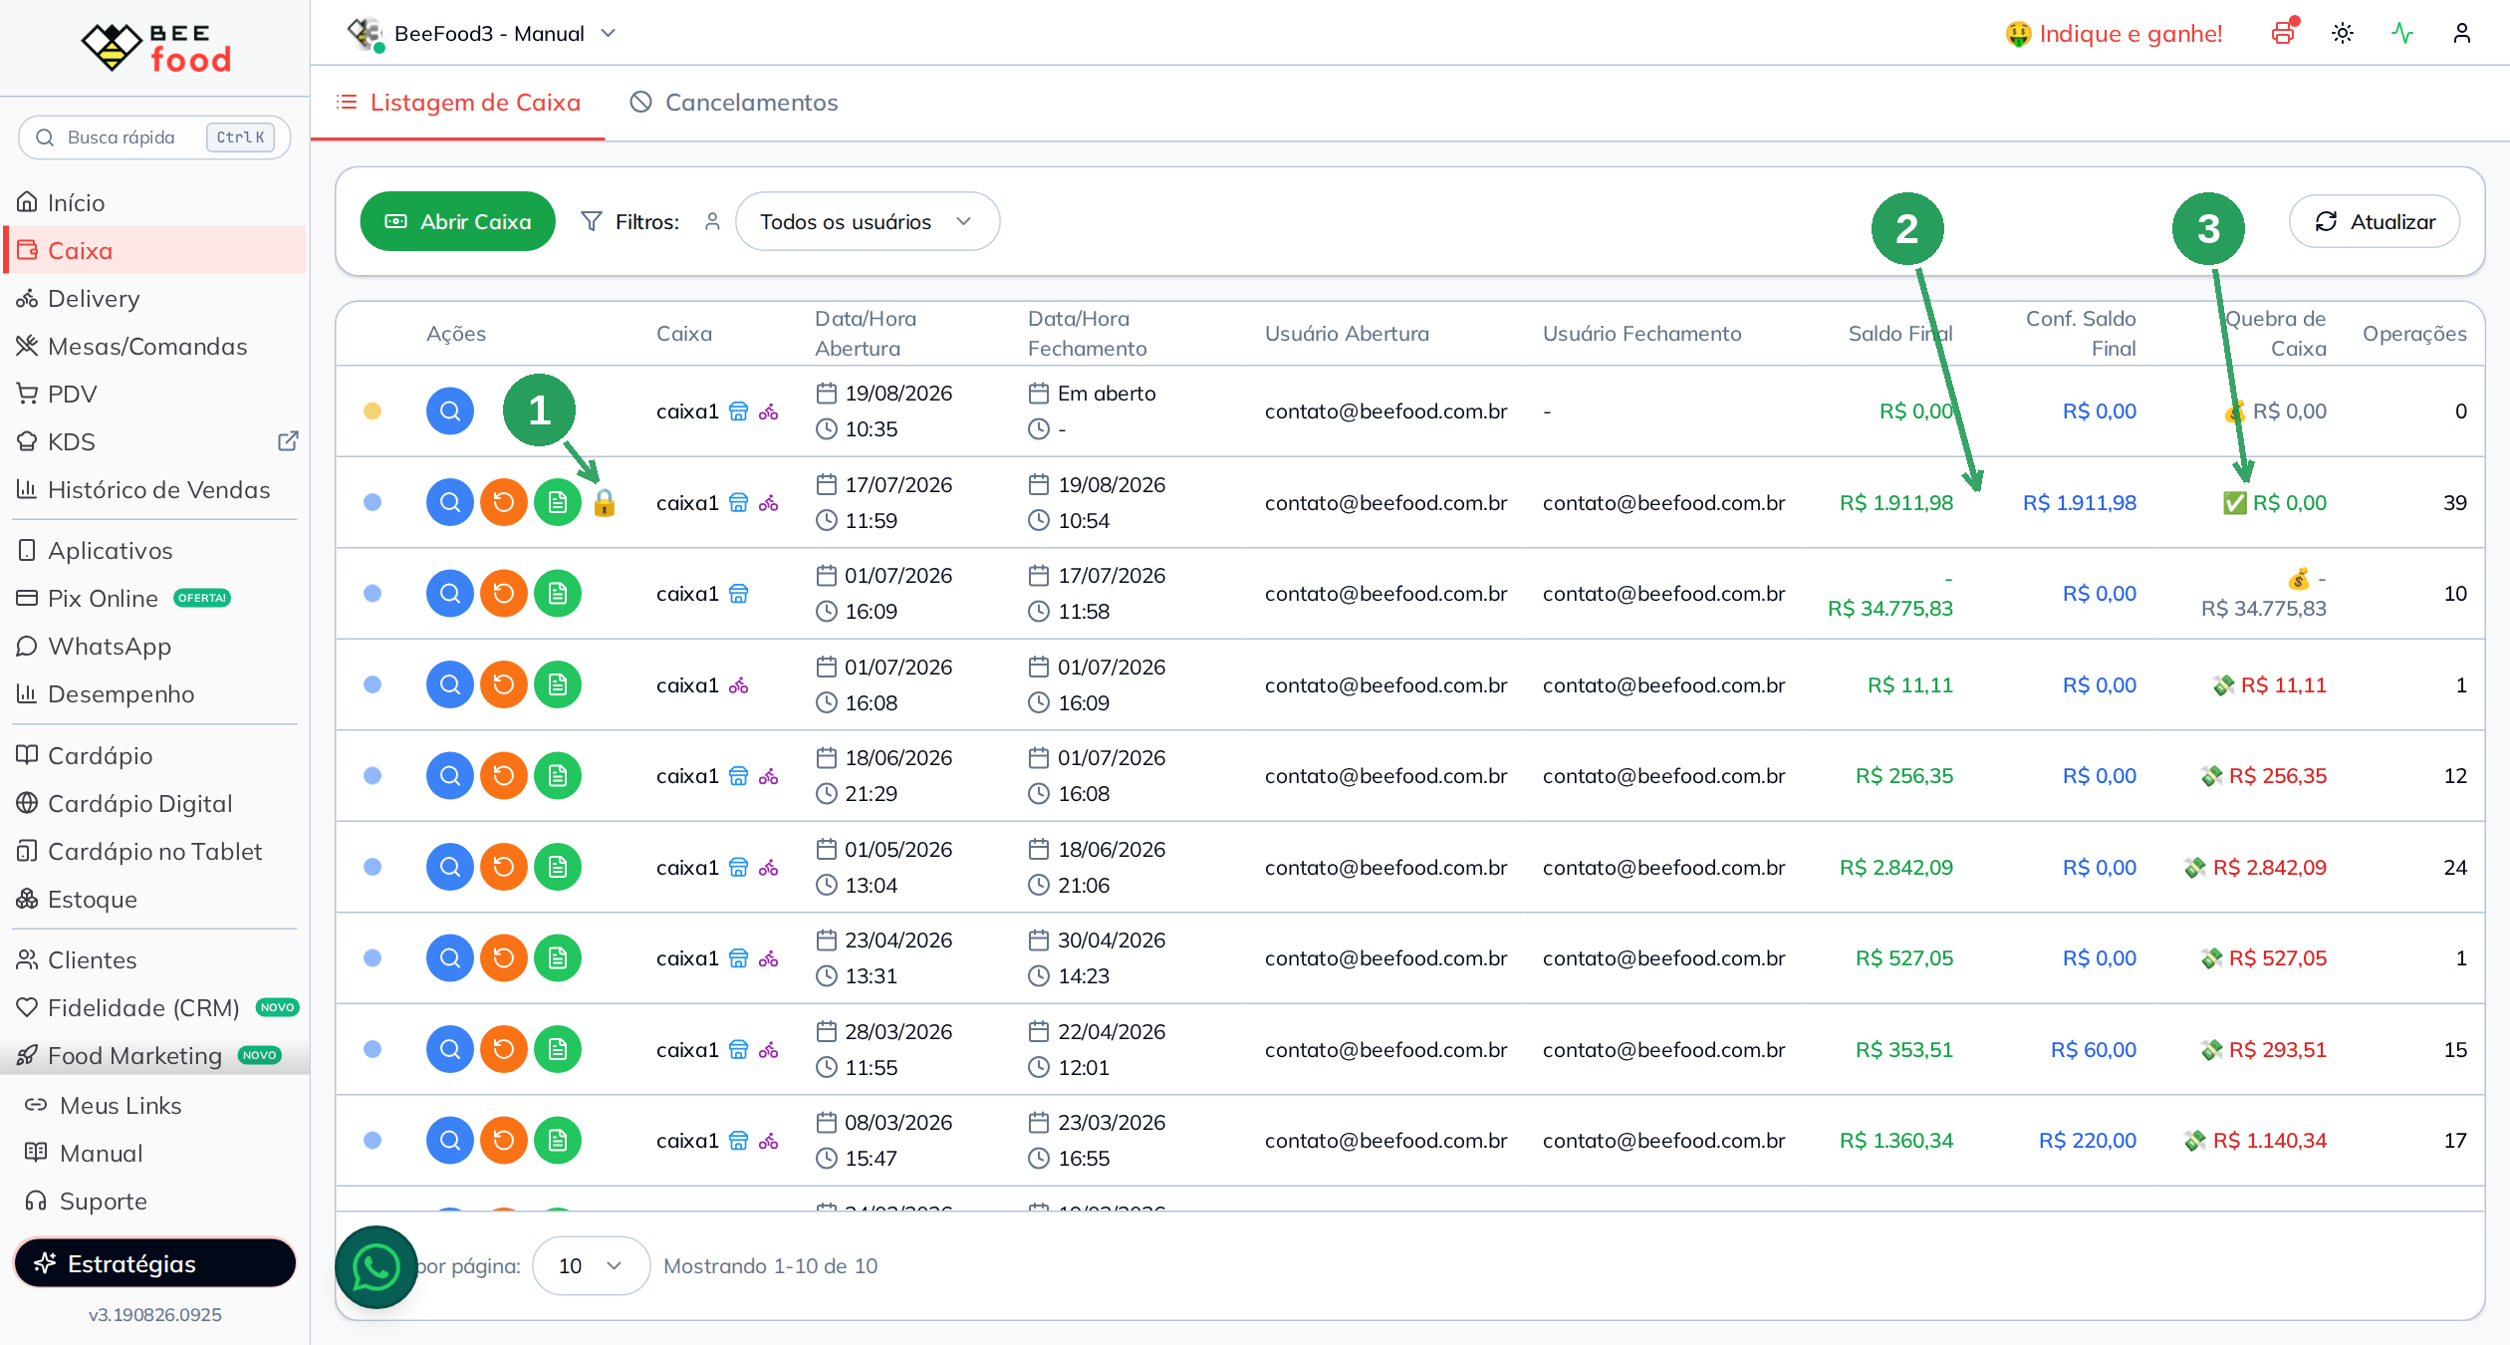Open the floating WhatsApp chat button
This screenshot has width=2510, height=1345.
point(376,1267)
